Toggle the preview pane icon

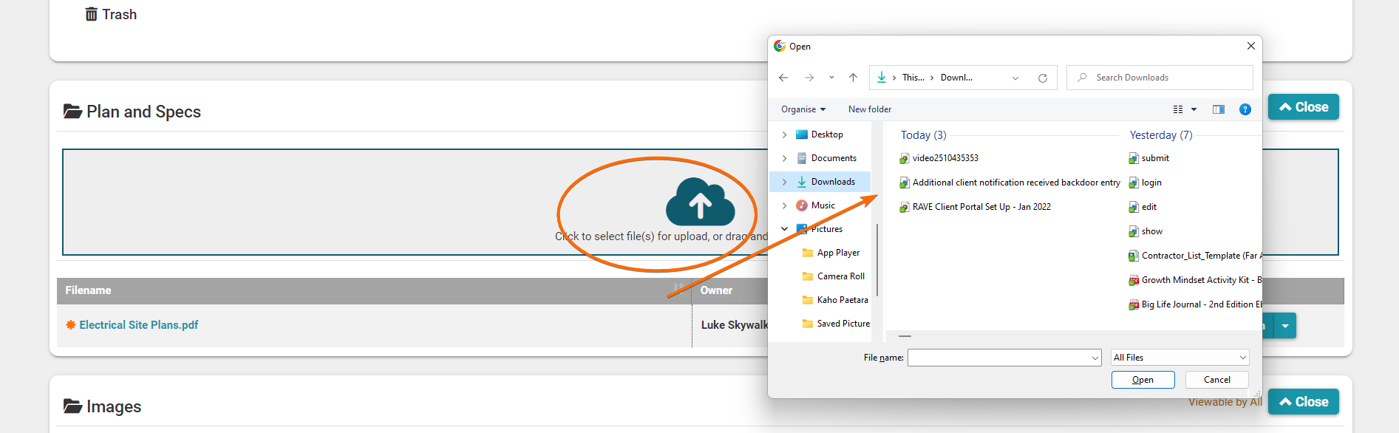click(1219, 109)
